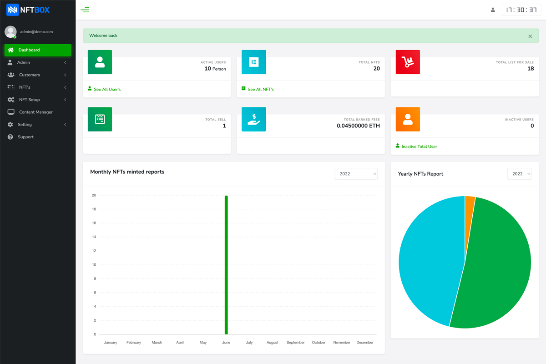Click the green Active Users card icon
Image resolution: width=546 pixels, height=364 pixels.
[100, 62]
